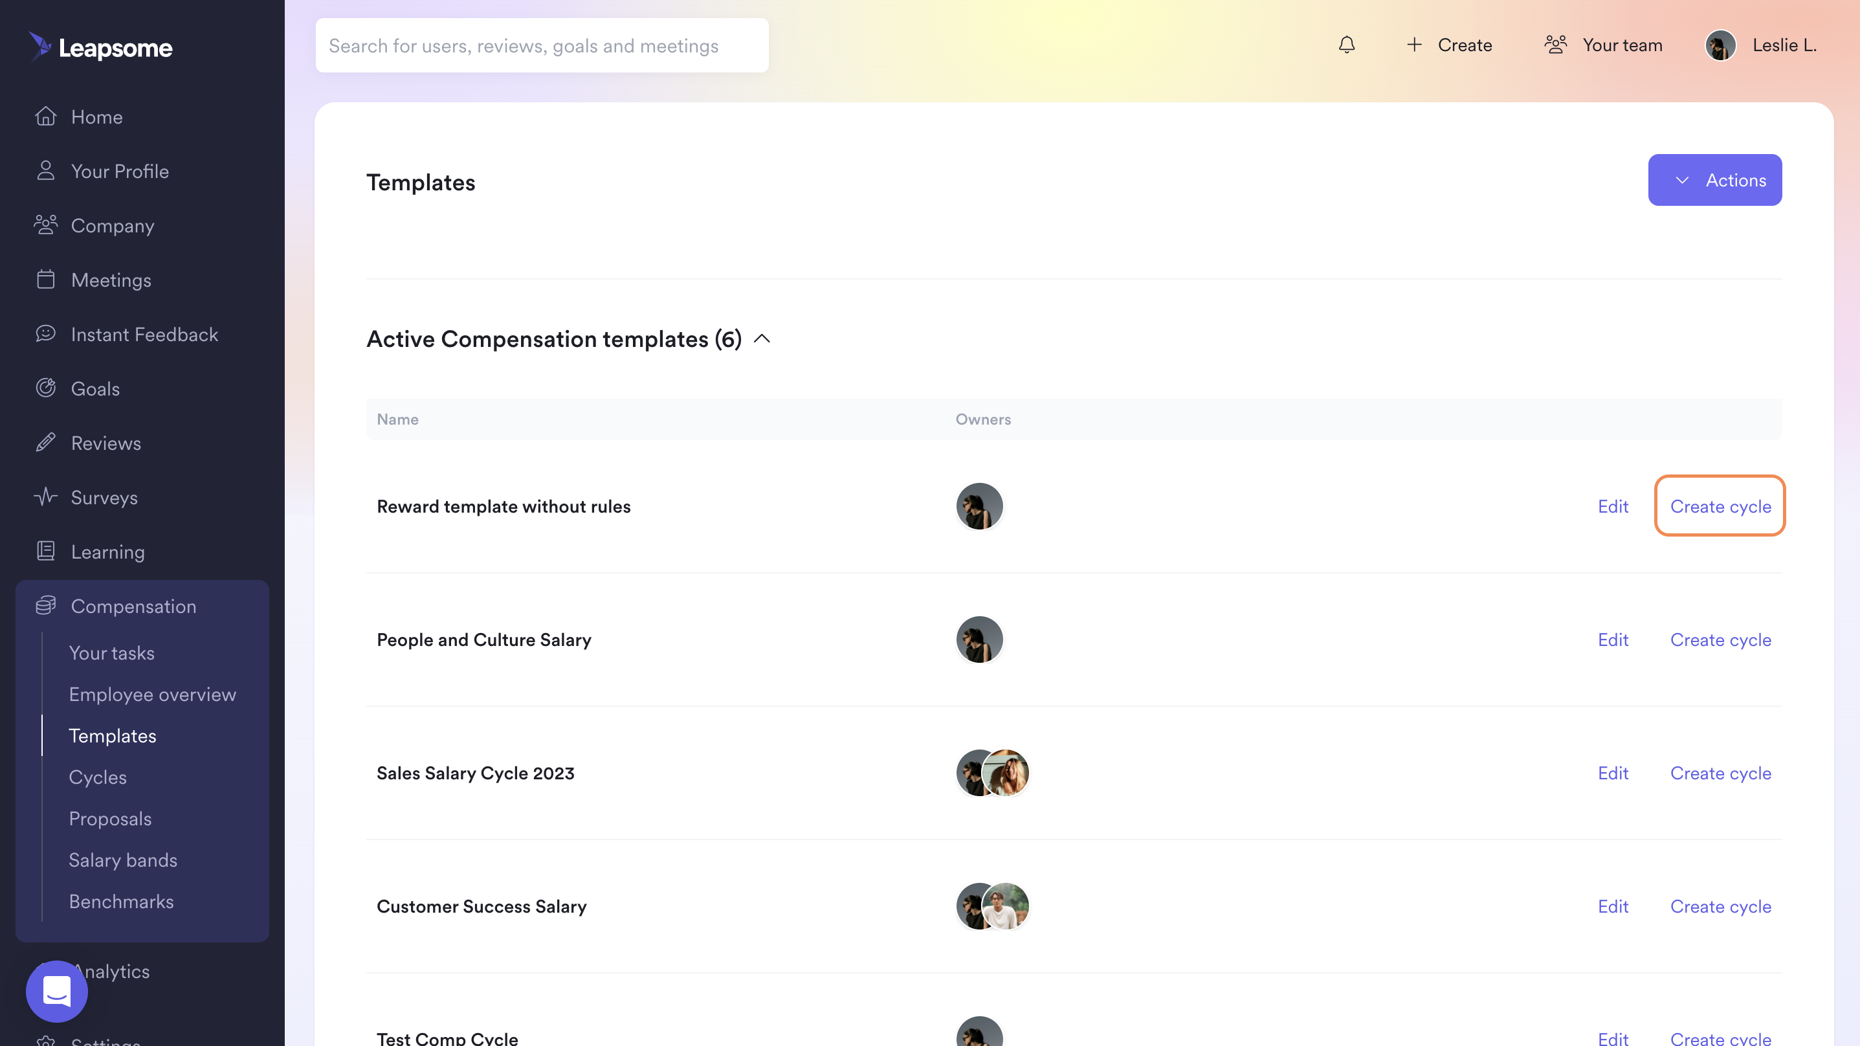Viewport: 1860px width, 1046px height.
Task: Edit Sales Salary Cycle 2023 template
Action: [x=1612, y=773]
